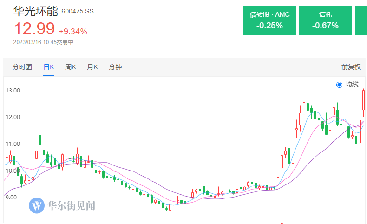This screenshot has height=224, width=367.
Task: Click the current price 12.99
Action: [x=34, y=28]
